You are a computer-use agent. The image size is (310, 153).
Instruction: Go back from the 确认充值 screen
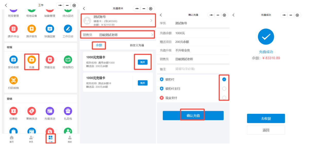point(161,15)
